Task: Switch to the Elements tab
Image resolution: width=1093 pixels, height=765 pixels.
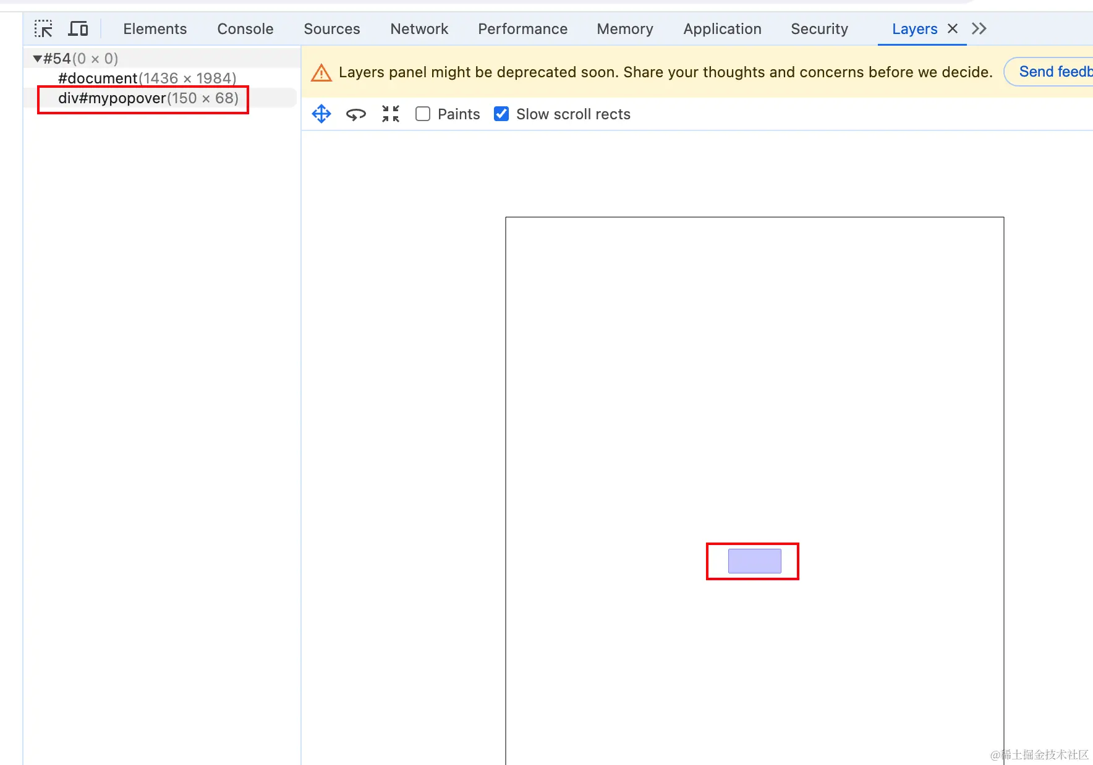Action: tap(155, 29)
